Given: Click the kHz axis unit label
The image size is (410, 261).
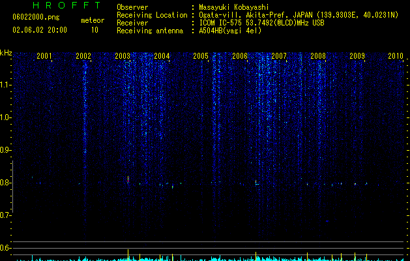Looking at the screenshot, I should coord(6,53).
